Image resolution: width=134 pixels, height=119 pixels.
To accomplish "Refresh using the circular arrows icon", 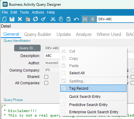I will click(36, 19).
